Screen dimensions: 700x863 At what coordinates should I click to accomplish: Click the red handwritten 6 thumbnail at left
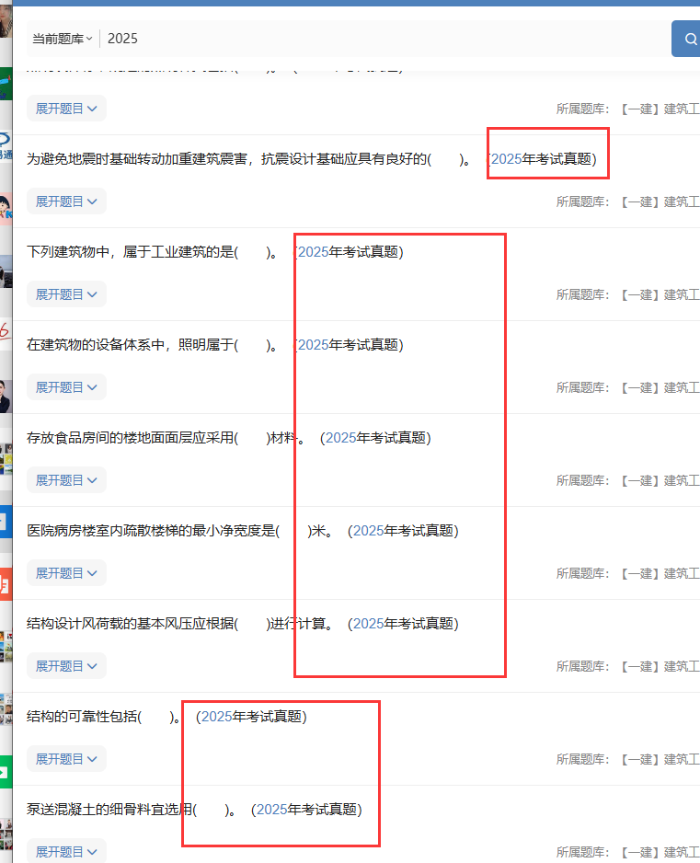click(x=5, y=331)
